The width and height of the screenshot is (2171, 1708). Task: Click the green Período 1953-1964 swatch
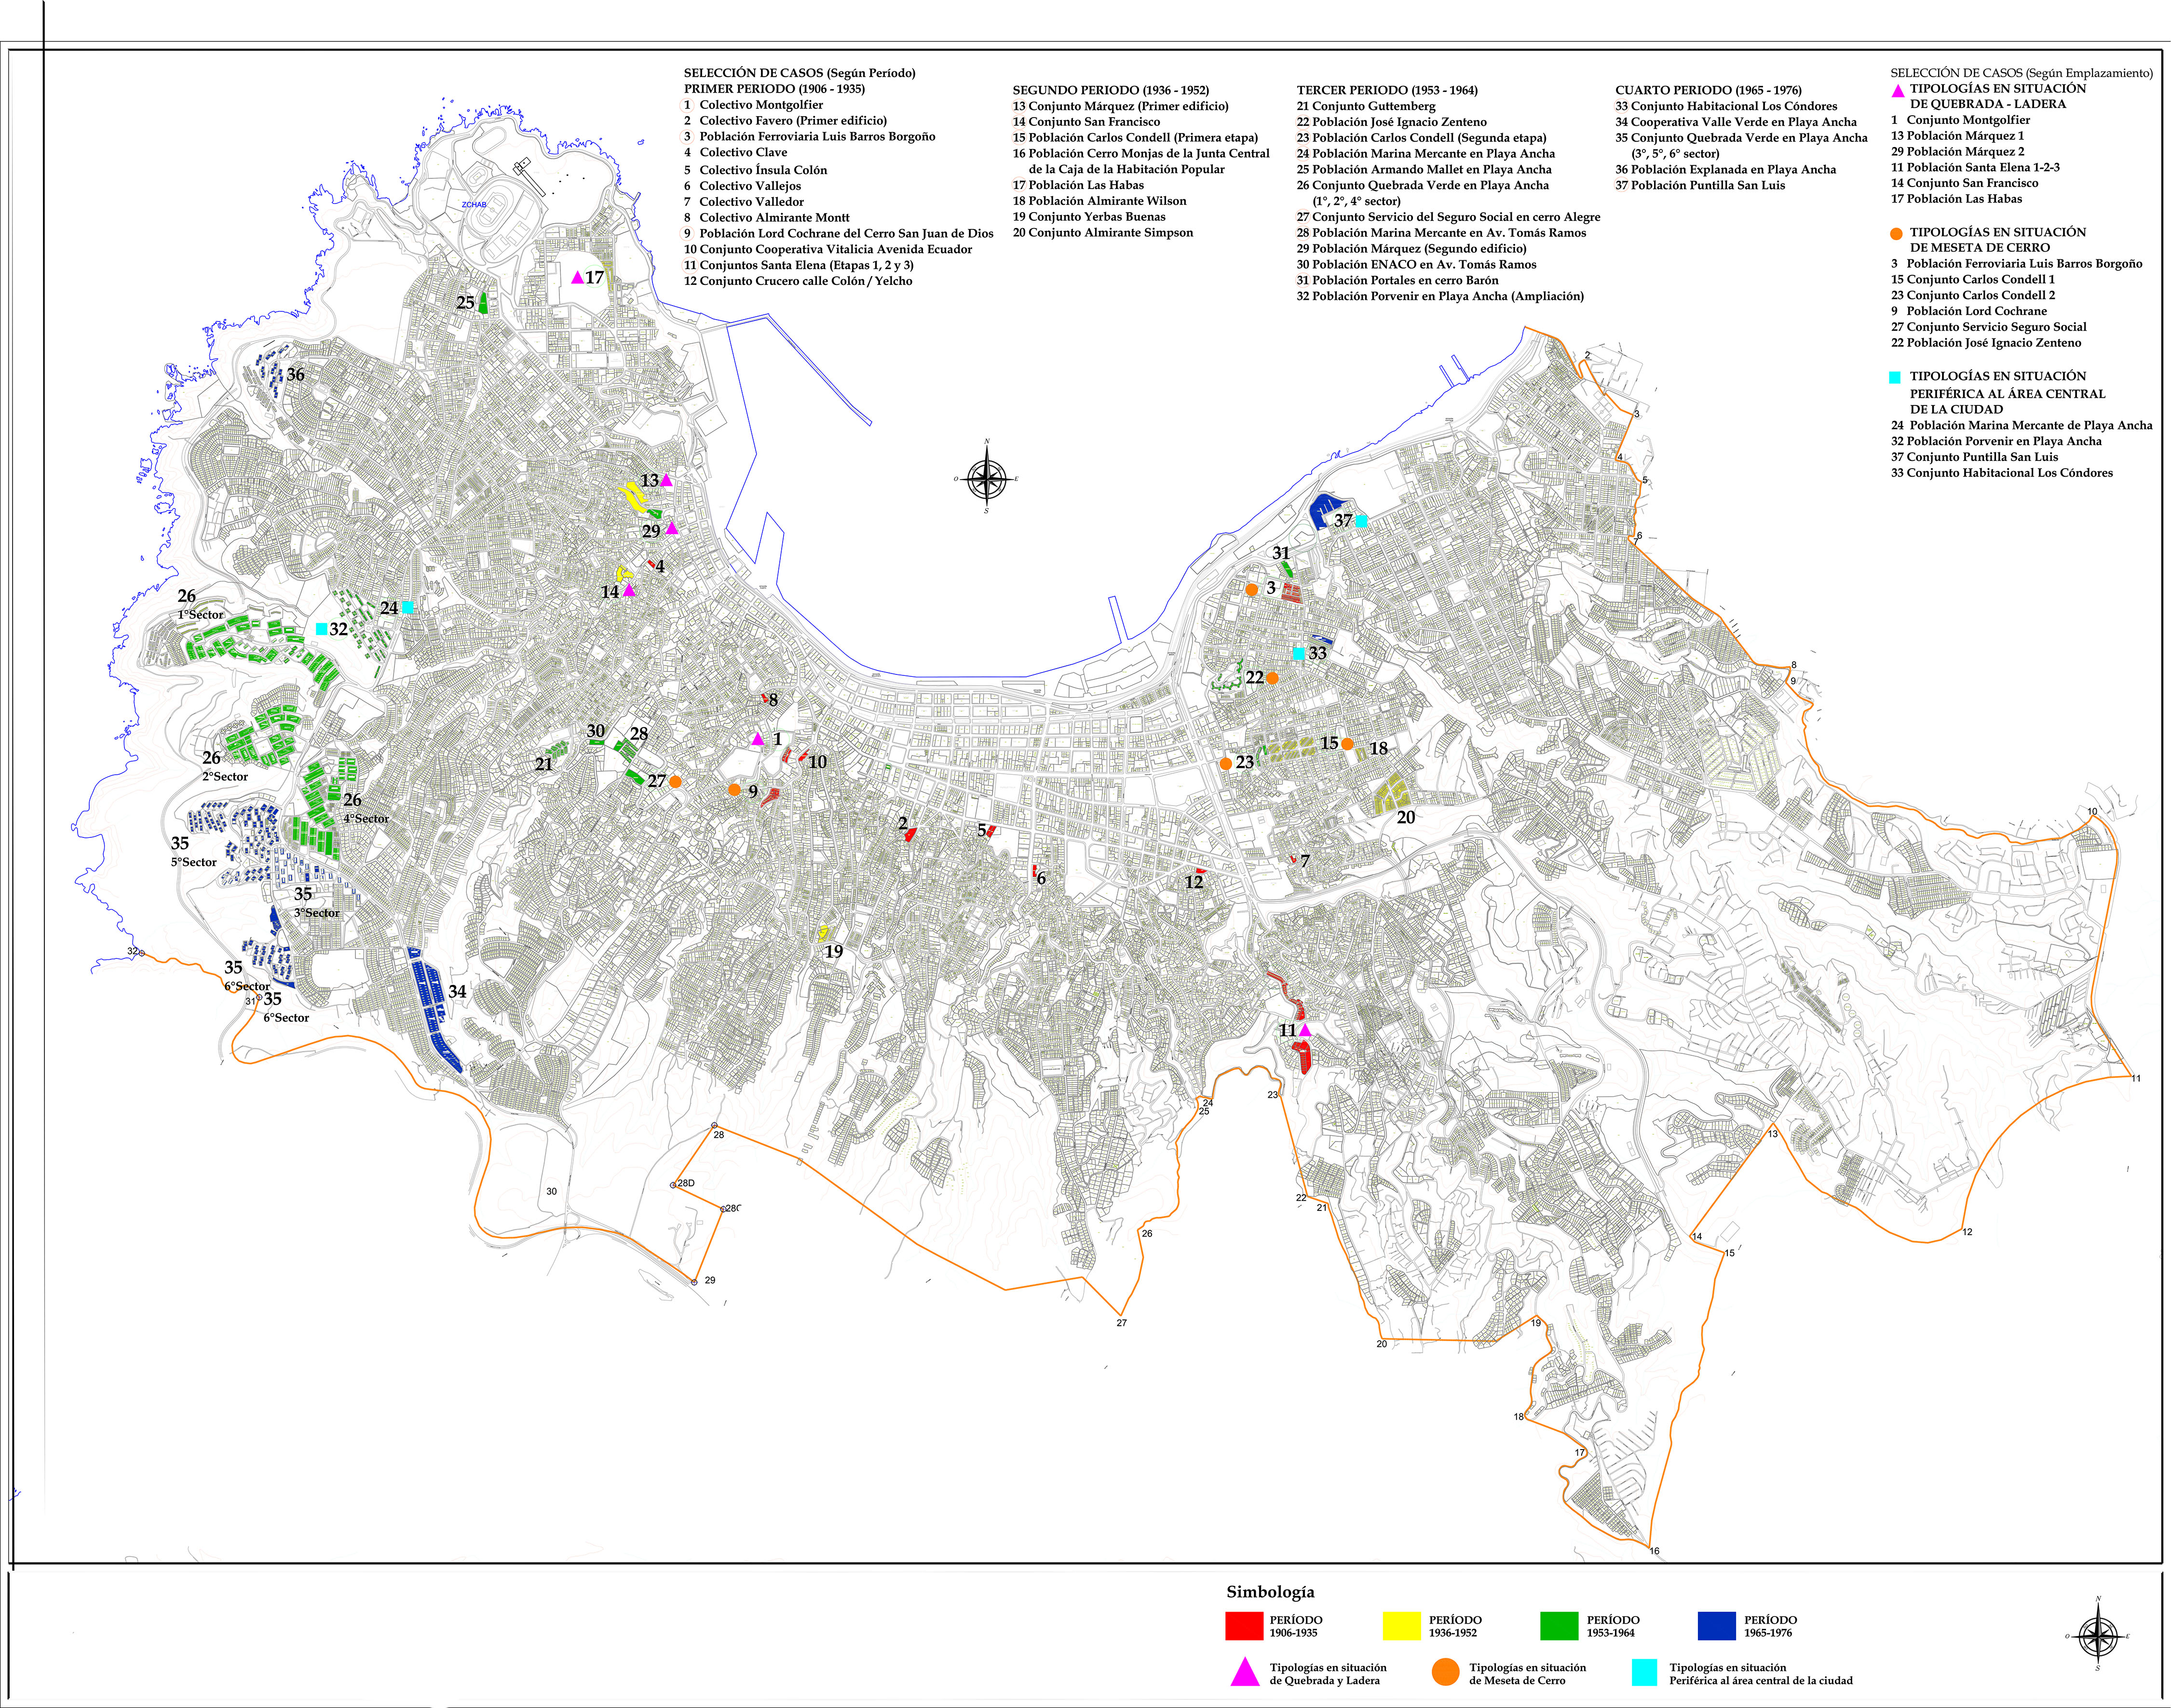tap(1560, 1626)
